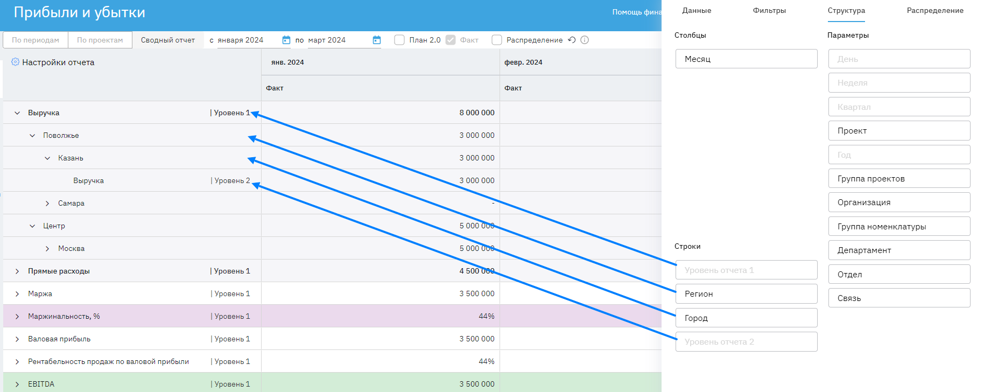Select the Департамент parameter chip
The width and height of the screenshot is (984, 392).
(x=899, y=250)
